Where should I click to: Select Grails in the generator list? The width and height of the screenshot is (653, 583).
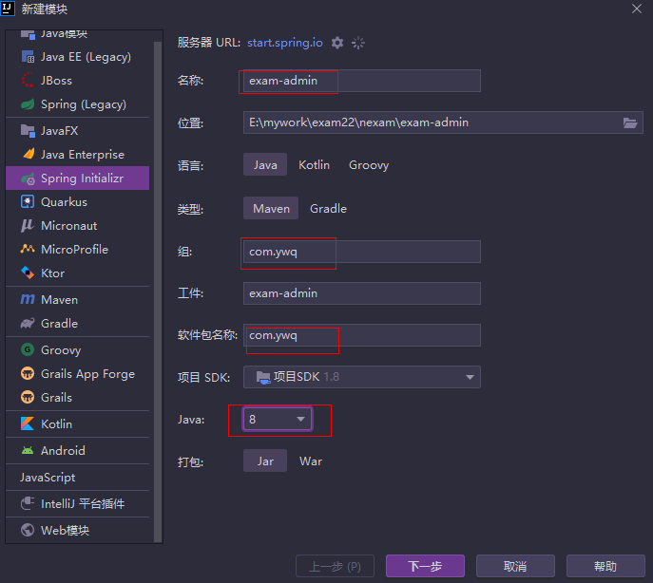[x=77, y=397]
